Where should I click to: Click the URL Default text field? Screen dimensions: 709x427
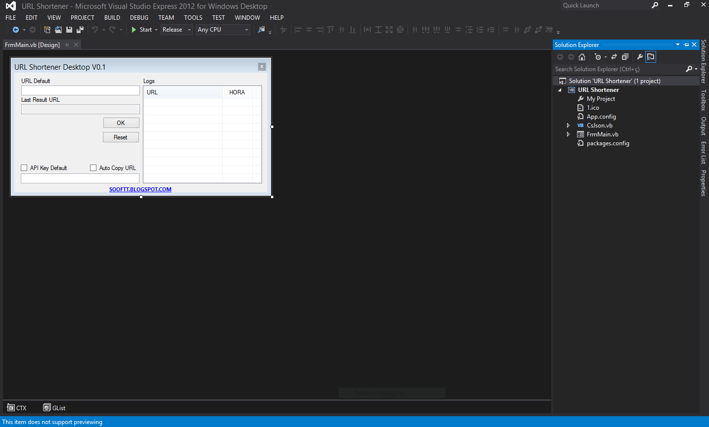[81, 90]
